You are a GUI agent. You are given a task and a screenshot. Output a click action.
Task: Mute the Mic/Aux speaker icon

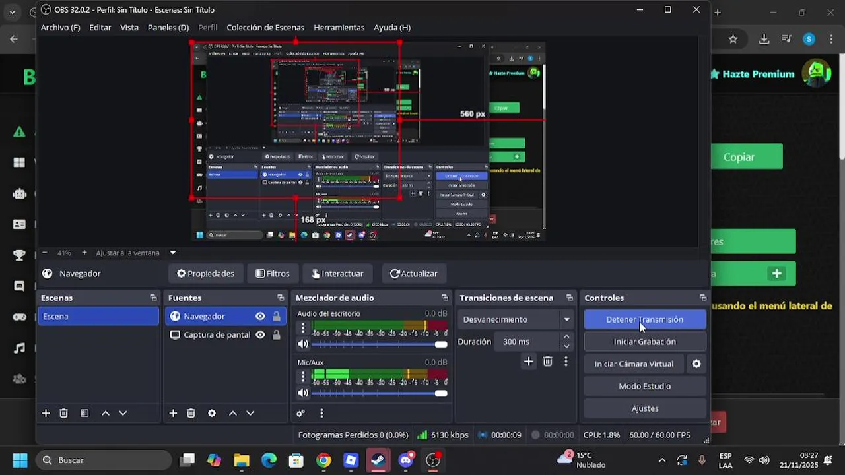pyautogui.click(x=303, y=393)
